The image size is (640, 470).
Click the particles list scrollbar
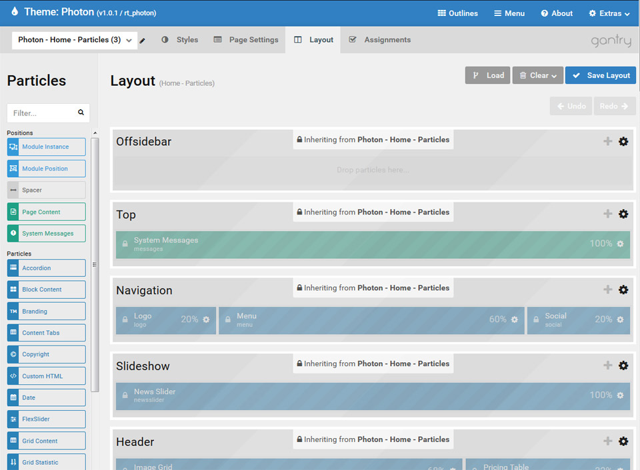tap(95, 264)
